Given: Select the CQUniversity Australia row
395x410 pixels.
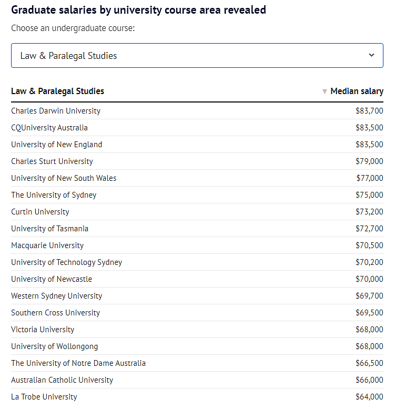Looking at the screenshot, I should (x=197, y=128).
